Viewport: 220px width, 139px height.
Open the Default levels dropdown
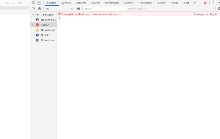click(137, 9)
